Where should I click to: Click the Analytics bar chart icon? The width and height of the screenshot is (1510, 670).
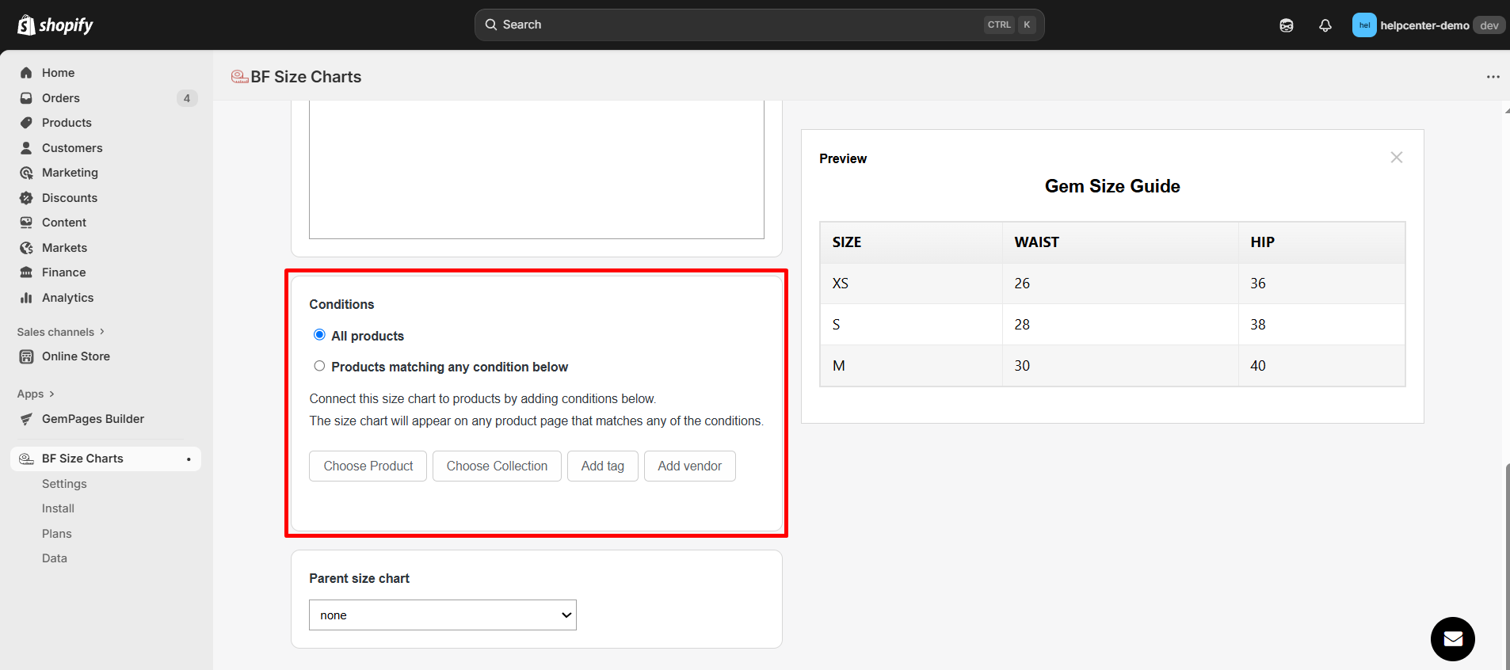pyautogui.click(x=26, y=298)
